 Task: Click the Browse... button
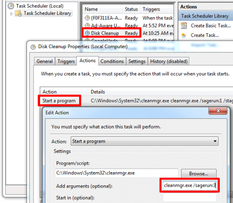coord(199,173)
